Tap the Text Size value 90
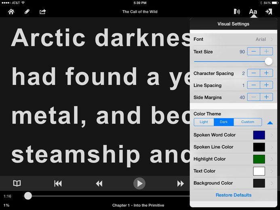The image size is (280, 210). coord(242,52)
